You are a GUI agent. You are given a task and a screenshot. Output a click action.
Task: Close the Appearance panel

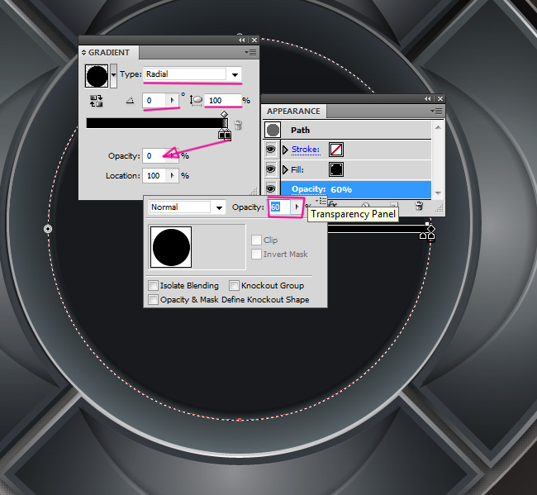(x=440, y=98)
